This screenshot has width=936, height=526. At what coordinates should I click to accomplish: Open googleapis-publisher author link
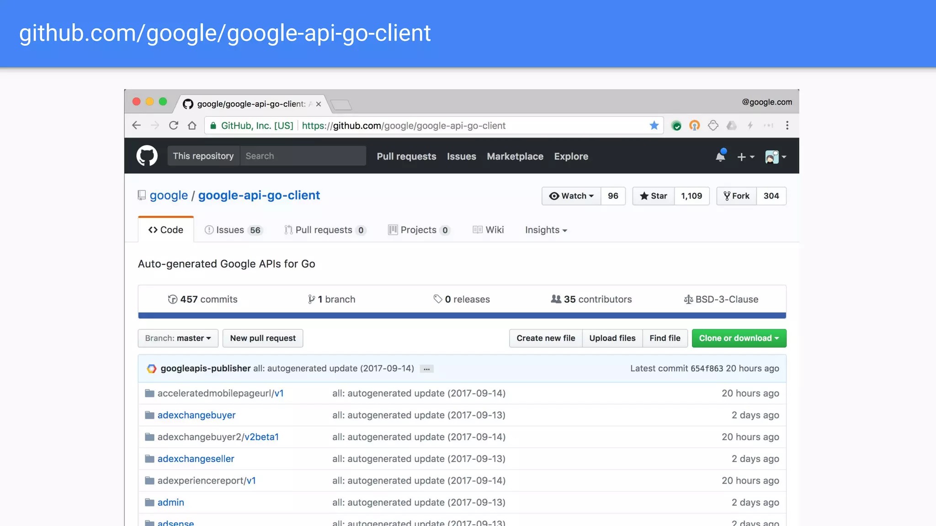point(206,368)
